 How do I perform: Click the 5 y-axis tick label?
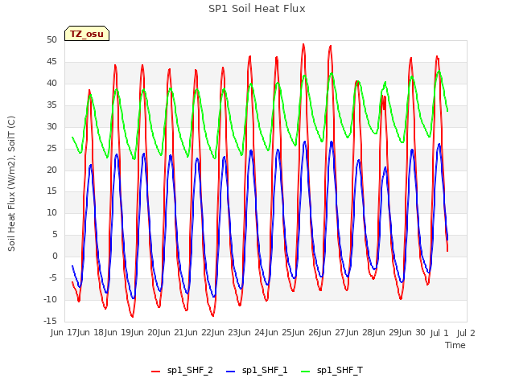pyautogui.click(x=55, y=234)
